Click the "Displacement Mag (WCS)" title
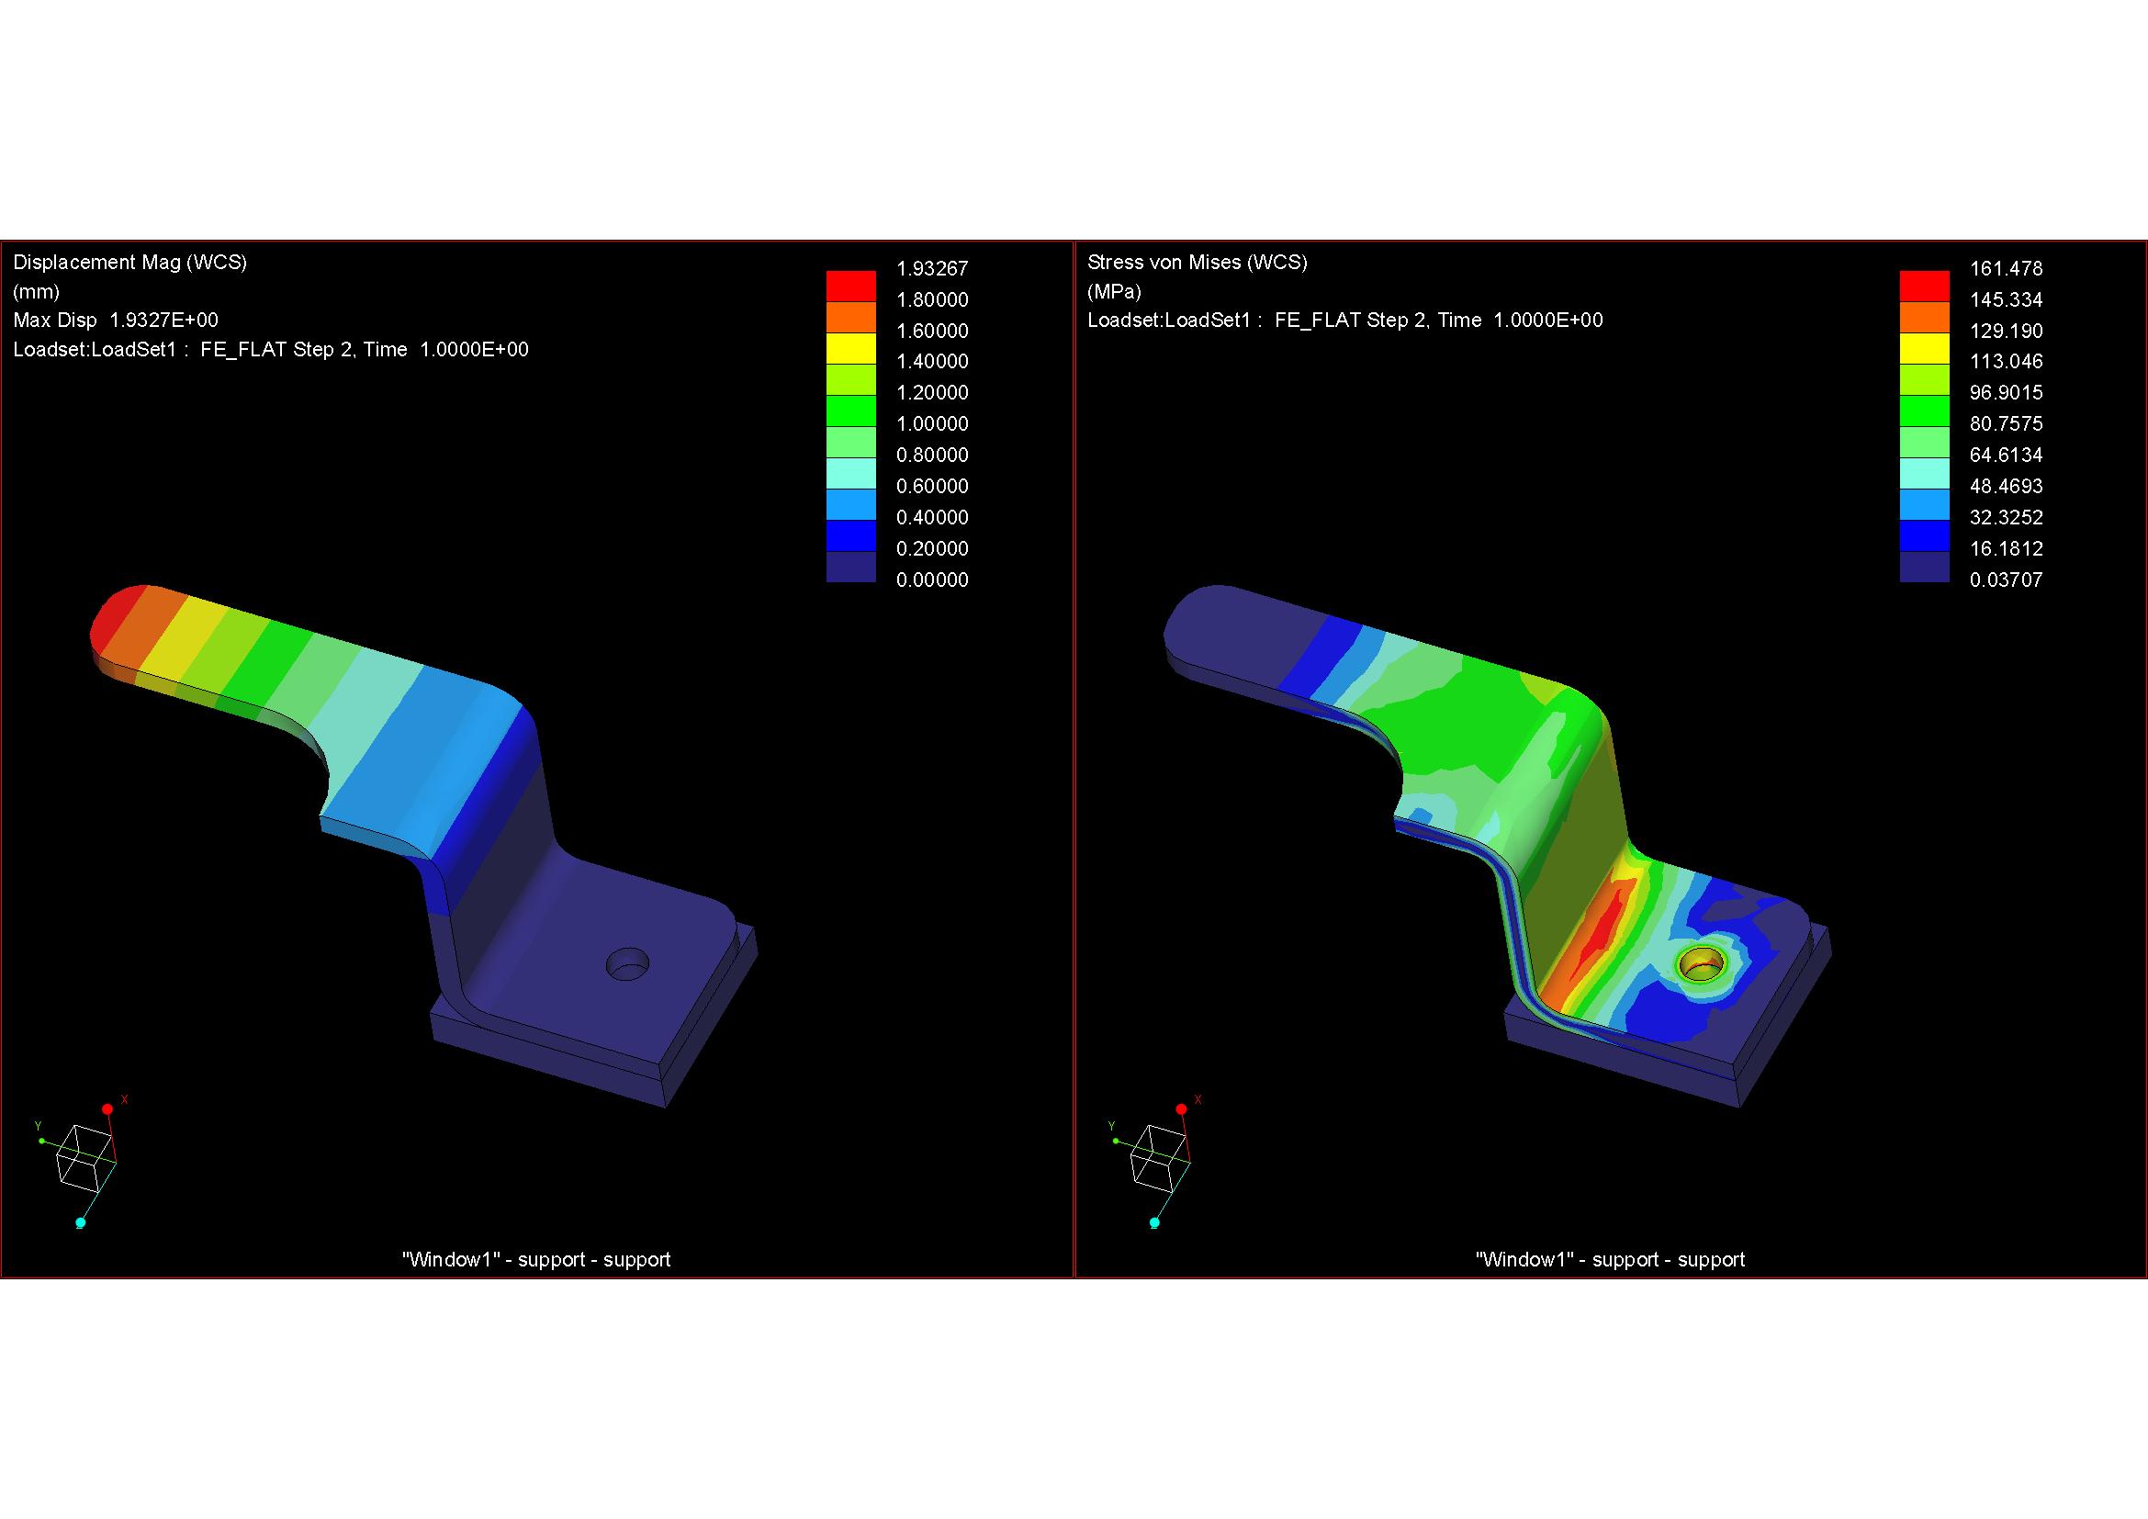 130,262
